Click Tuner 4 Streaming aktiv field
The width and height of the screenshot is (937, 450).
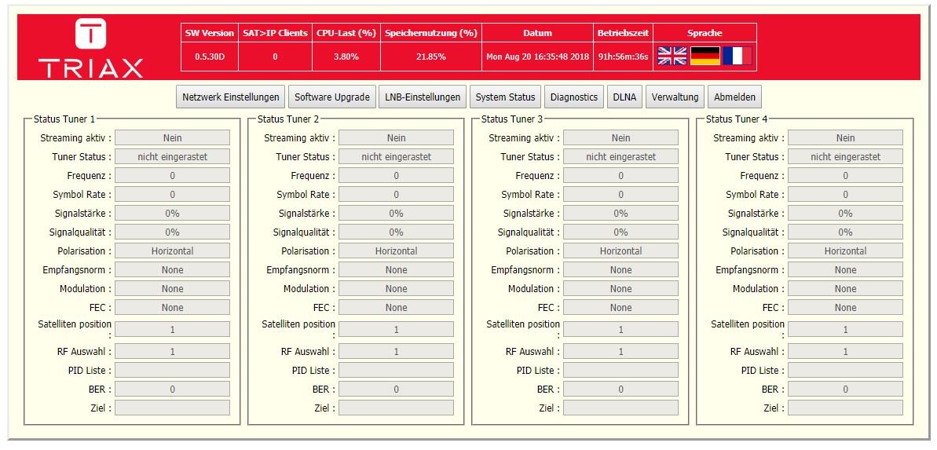pyautogui.click(x=845, y=137)
